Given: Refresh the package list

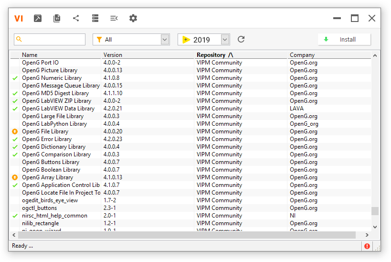Looking at the screenshot, I should click(241, 39).
